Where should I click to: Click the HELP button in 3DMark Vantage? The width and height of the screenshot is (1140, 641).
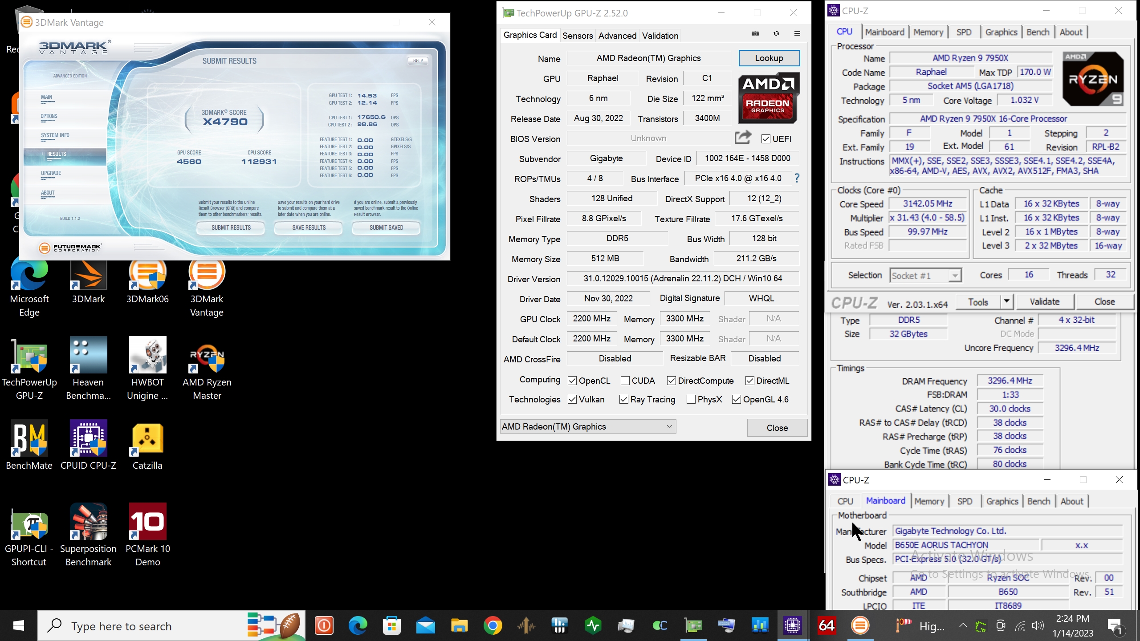[418, 61]
